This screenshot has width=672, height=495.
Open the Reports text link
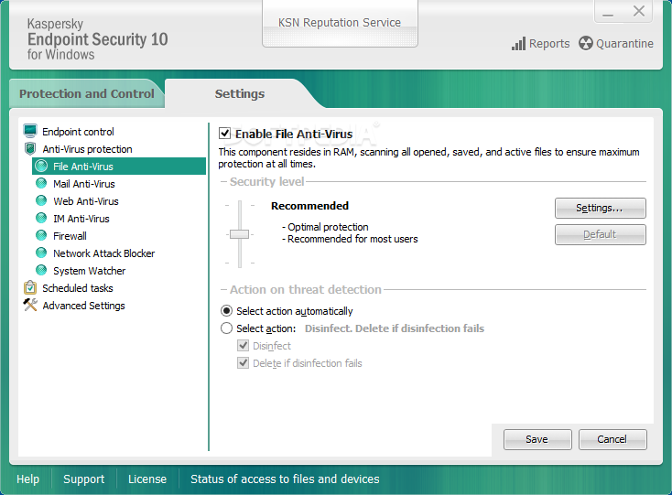(x=549, y=44)
